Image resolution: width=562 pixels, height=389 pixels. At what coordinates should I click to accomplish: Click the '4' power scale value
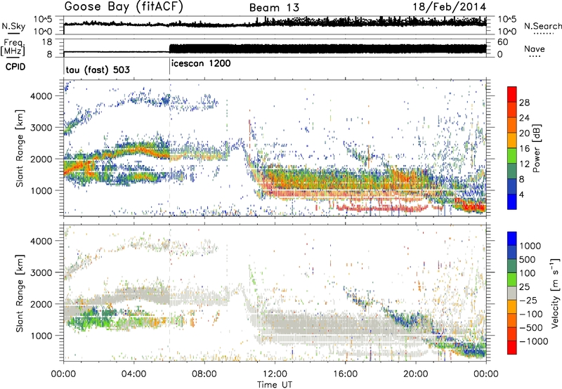(521, 194)
